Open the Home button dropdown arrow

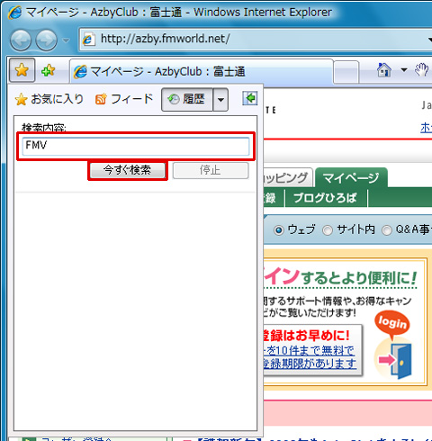pyautogui.click(x=404, y=70)
